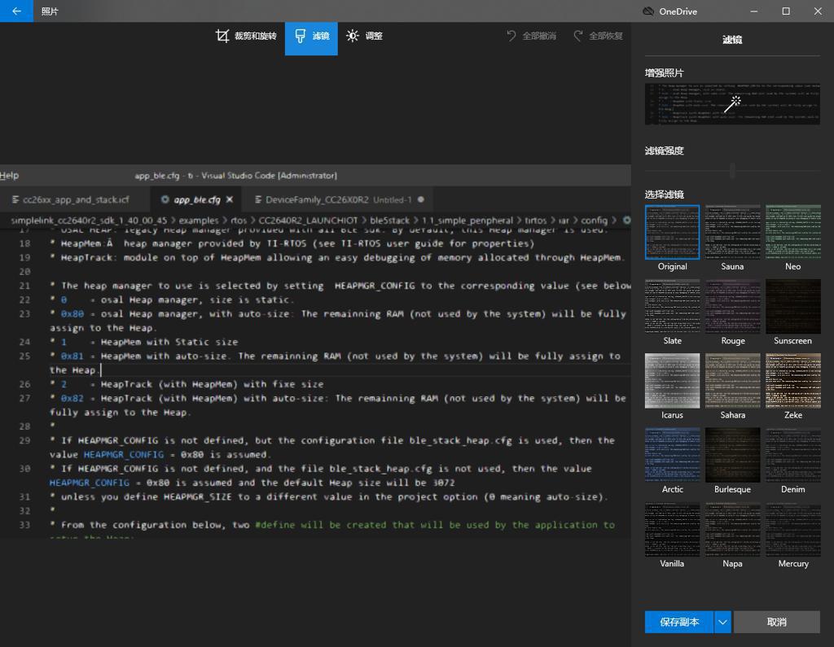Open the crop and rotate tool
Screen dimensions: 834x647
[246, 36]
